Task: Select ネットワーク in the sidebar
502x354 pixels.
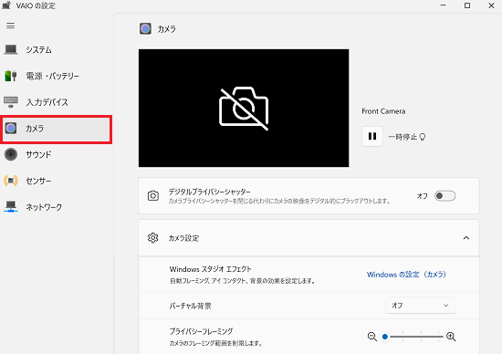Action: tap(57, 207)
